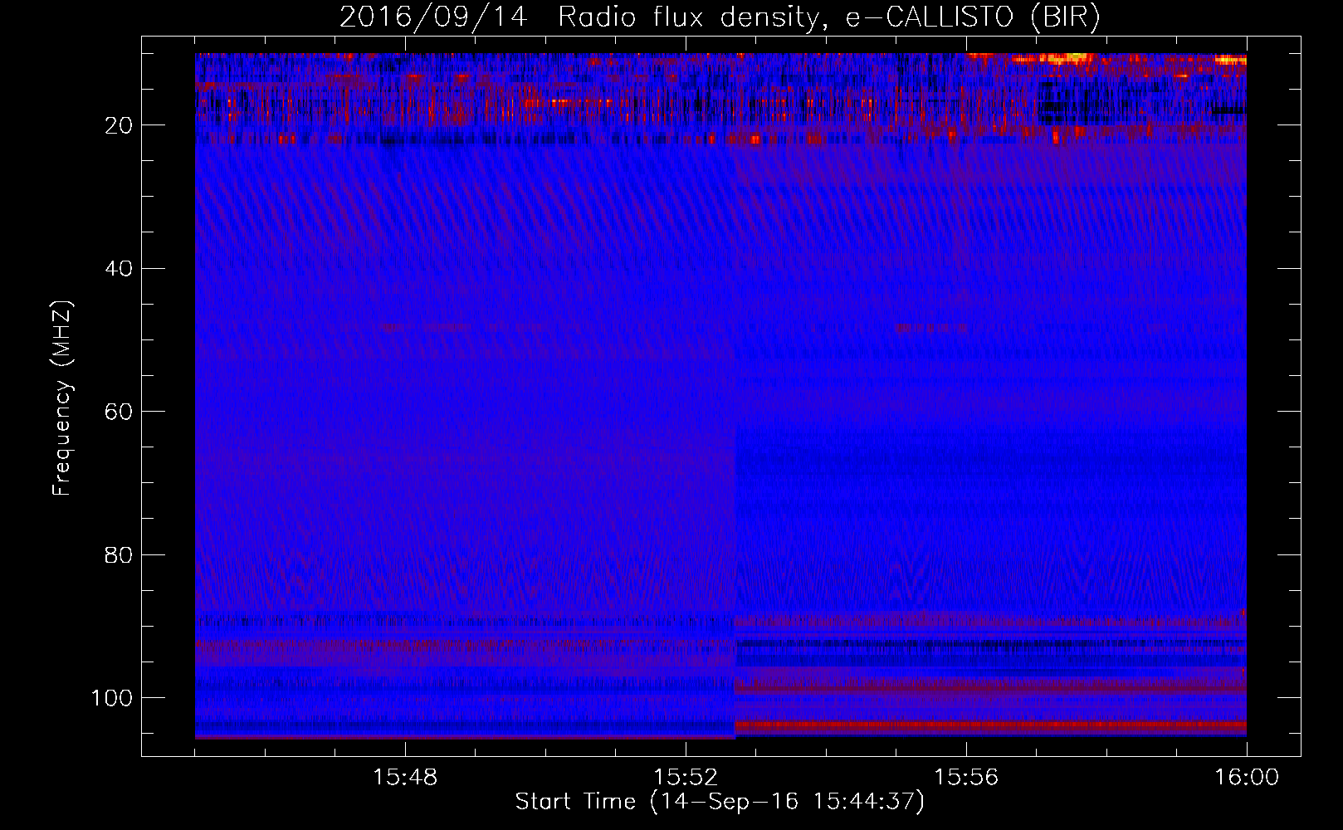The image size is (1343, 830).
Task: Click the 40 frequency tick label
Action: (x=120, y=269)
